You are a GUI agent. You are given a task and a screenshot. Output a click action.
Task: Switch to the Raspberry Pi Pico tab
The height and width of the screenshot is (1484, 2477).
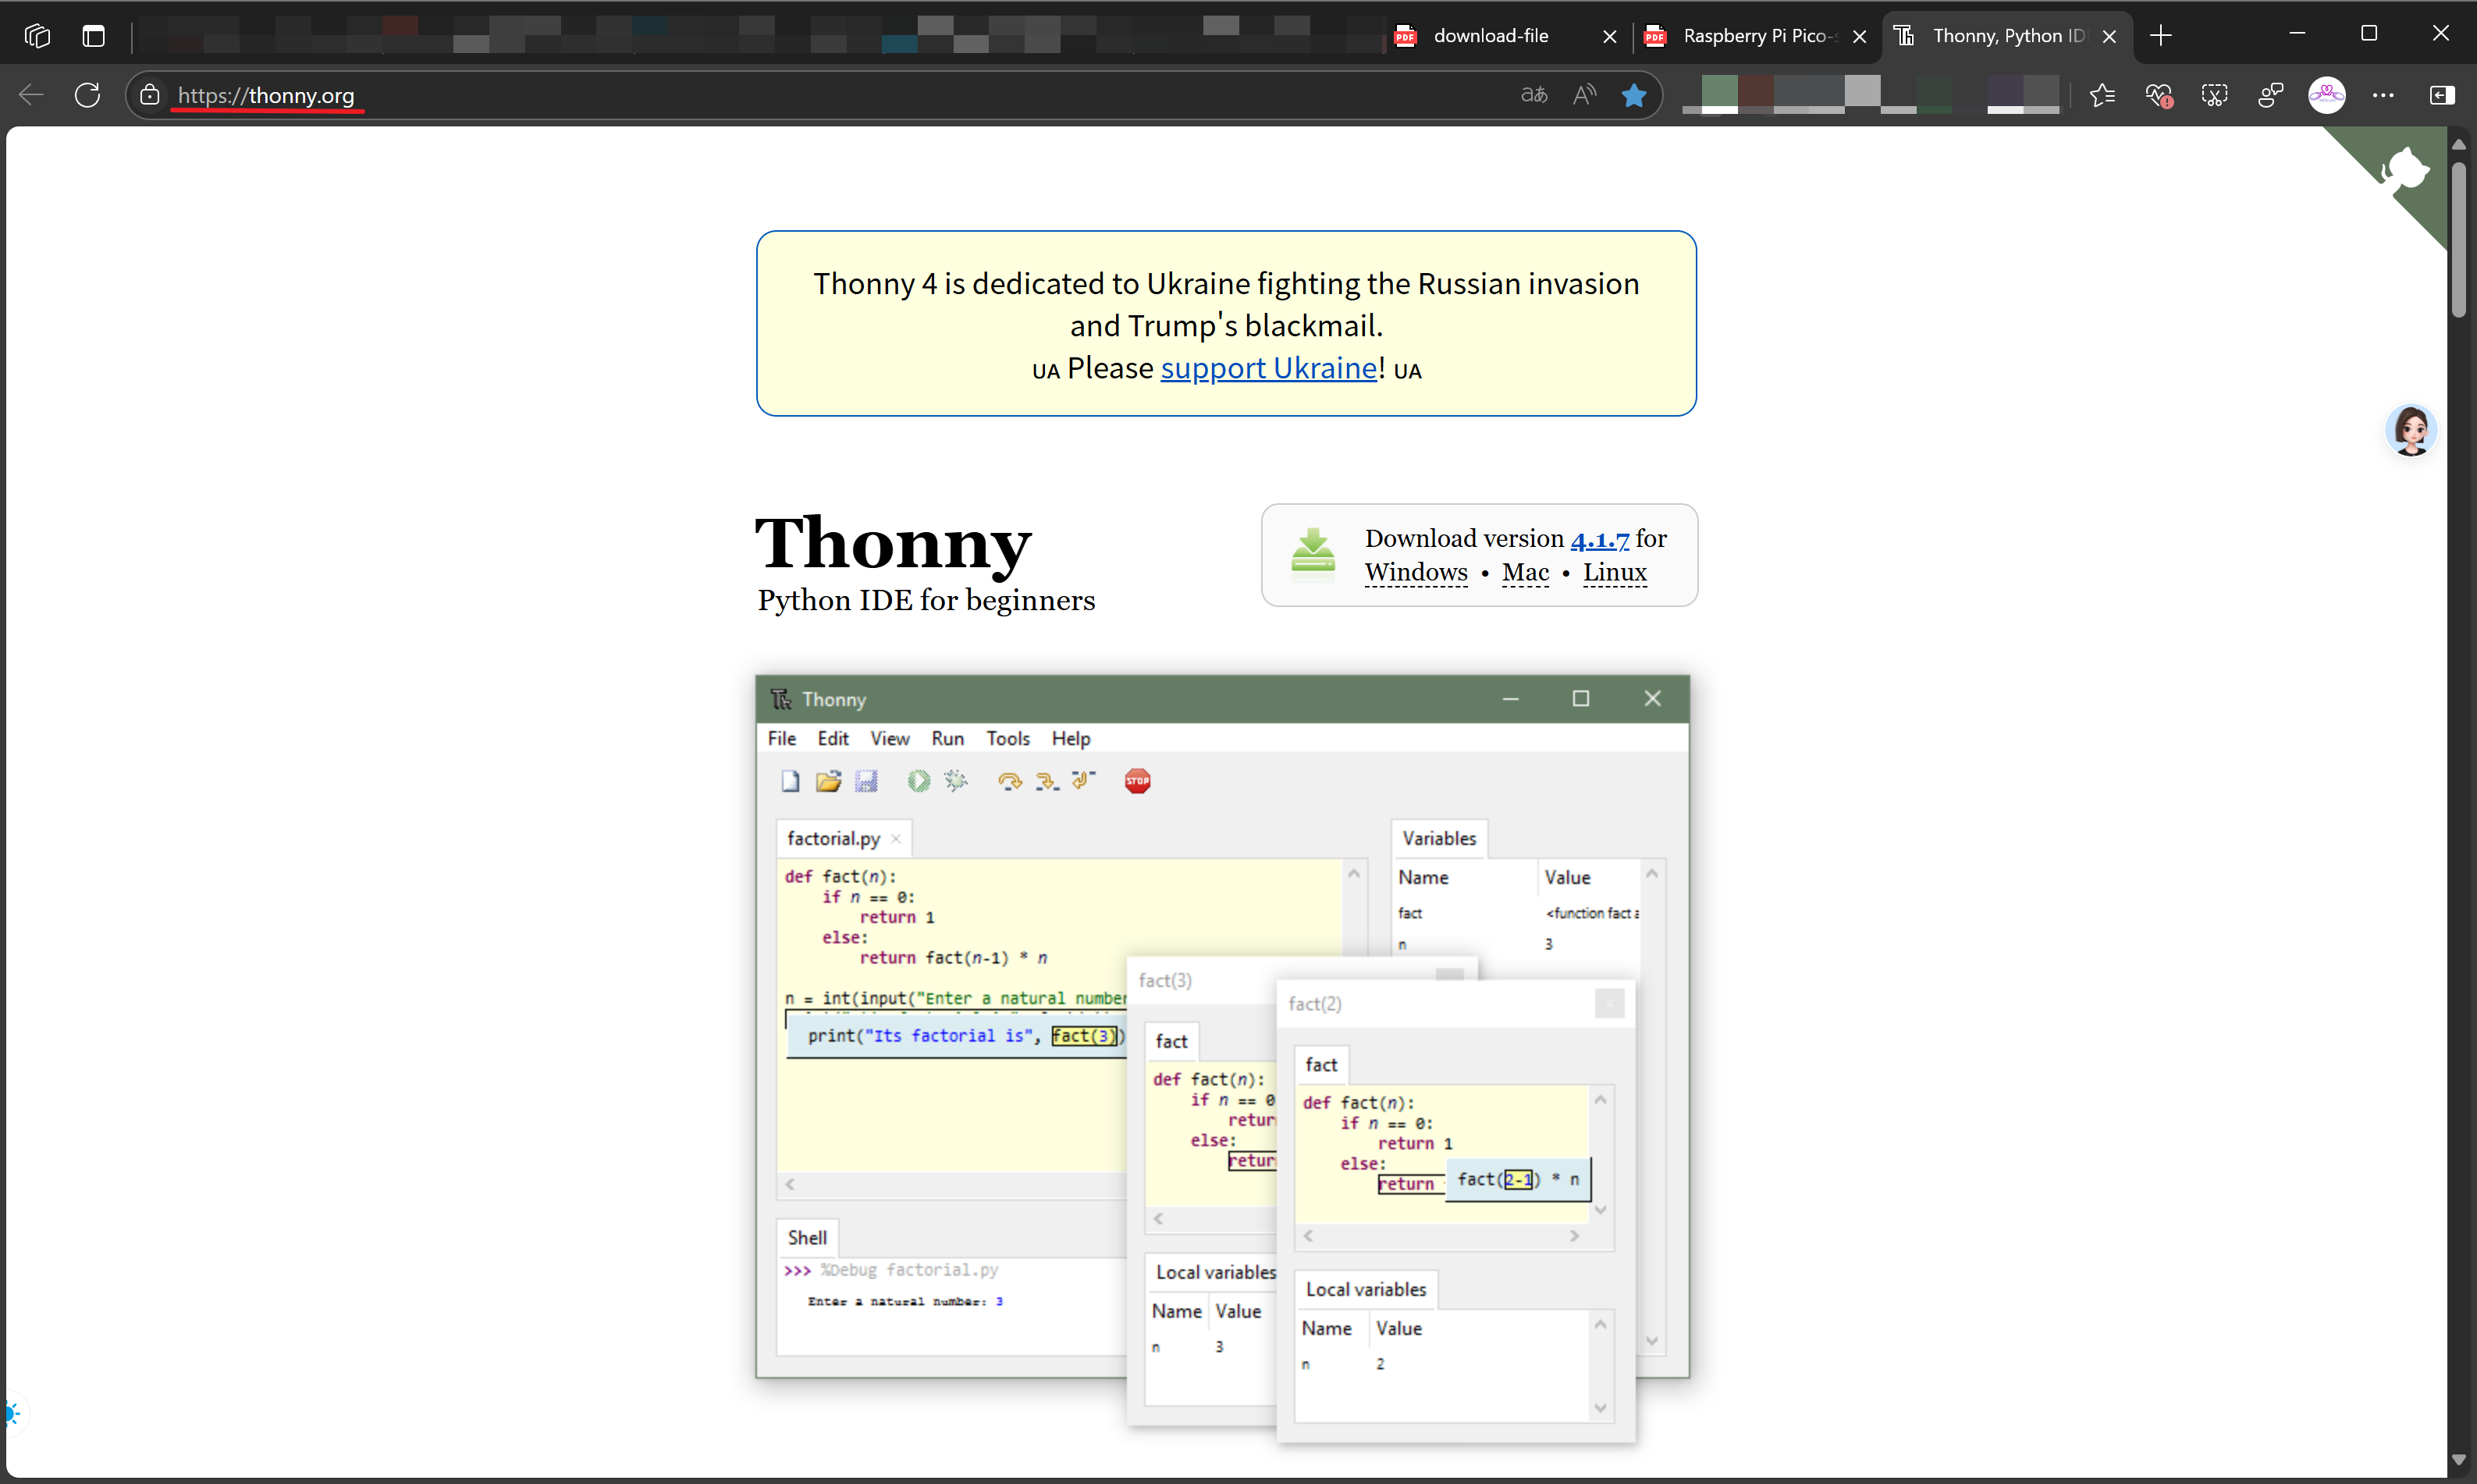(1756, 36)
